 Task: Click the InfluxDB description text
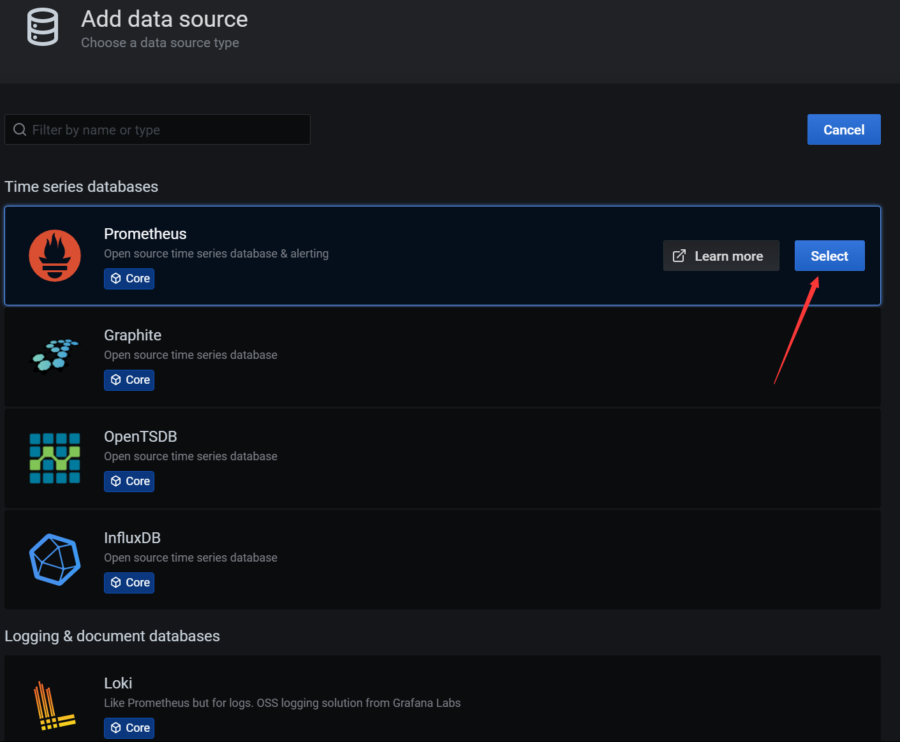coord(191,558)
